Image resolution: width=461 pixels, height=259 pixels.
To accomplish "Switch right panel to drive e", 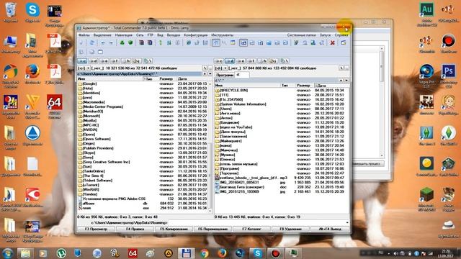I will click(x=241, y=61).
